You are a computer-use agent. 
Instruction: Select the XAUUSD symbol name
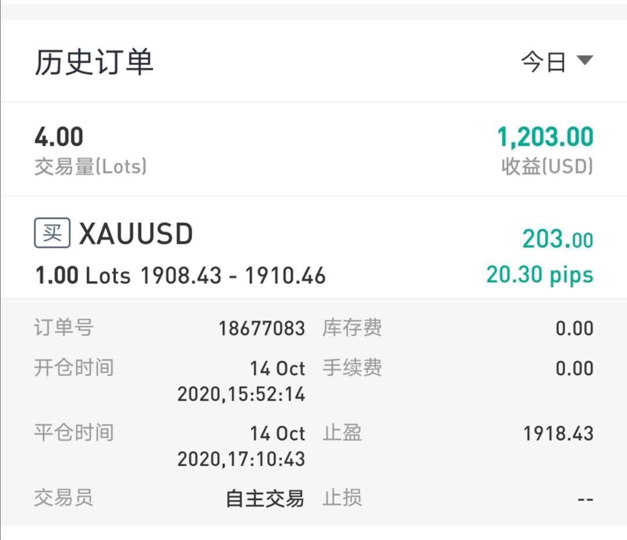click(135, 234)
